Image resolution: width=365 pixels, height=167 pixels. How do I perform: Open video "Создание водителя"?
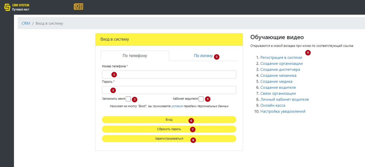click(278, 87)
